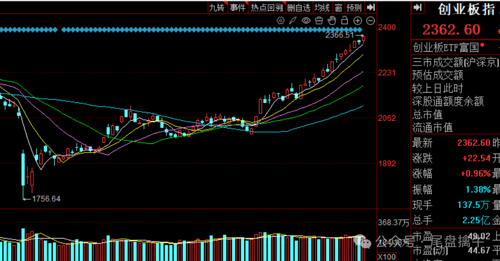Click the 振幅 value 1.38%
Screen dimensions: 500x261
pos(478,190)
